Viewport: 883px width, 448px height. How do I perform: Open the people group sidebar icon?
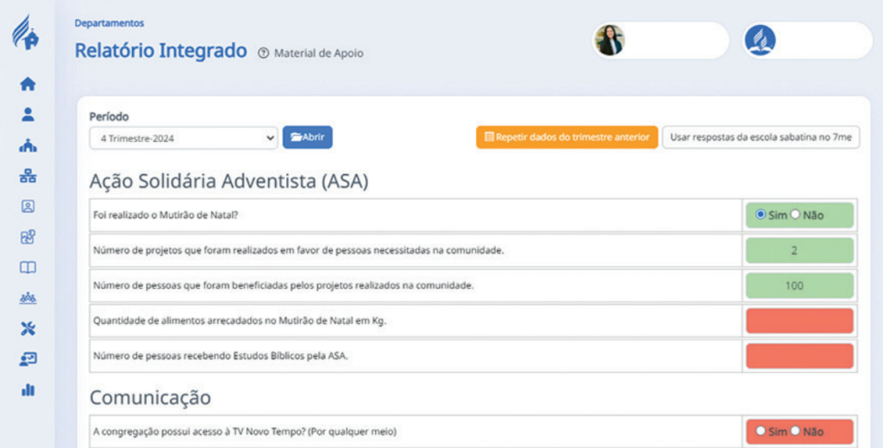[x=28, y=298]
